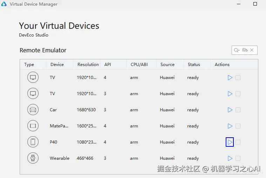This screenshot has width=266, height=178.
Task: Click the "Your Virtual Devices" heading
Action: pyautogui.click(x=59, y=26)
